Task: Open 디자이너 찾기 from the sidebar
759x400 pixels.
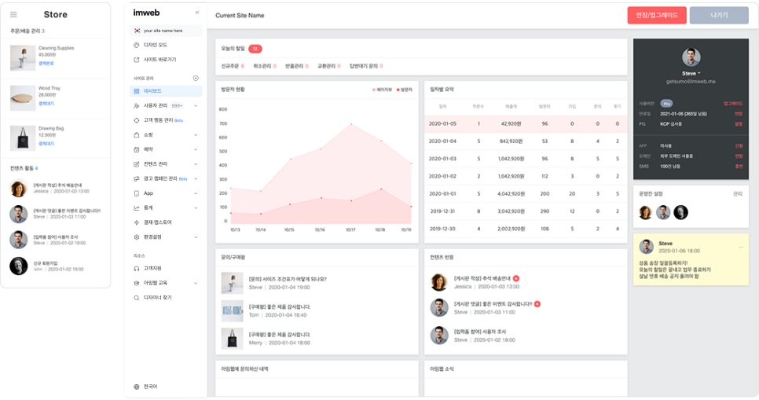Action: (157, 297)
